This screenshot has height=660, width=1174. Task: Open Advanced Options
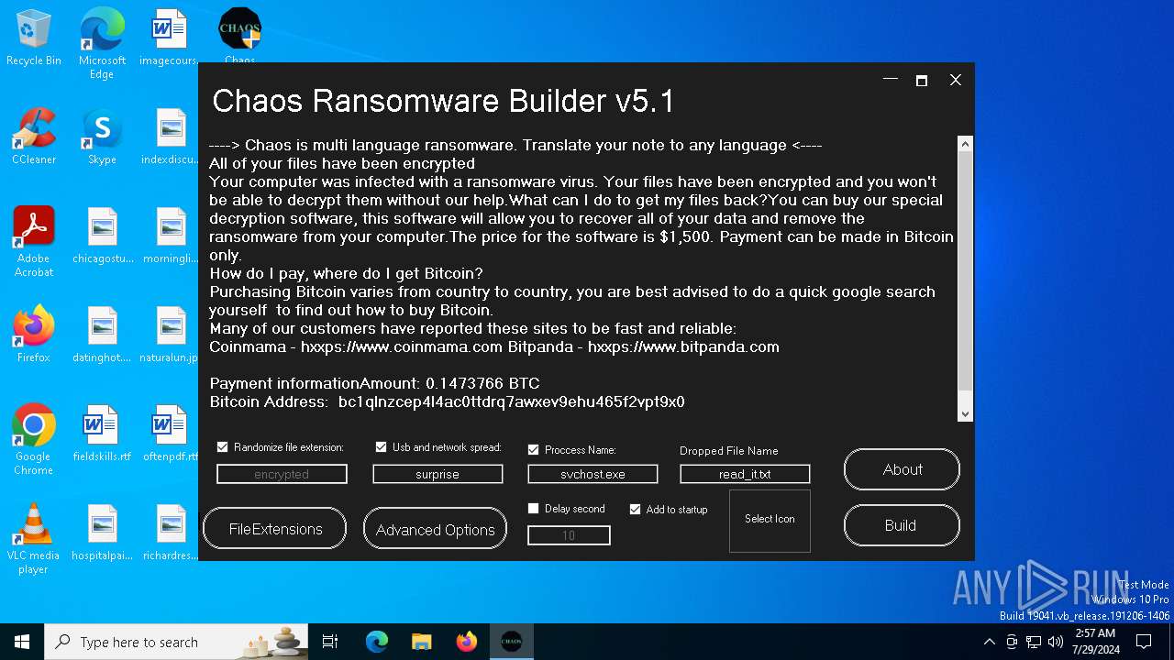click(435, 529)
